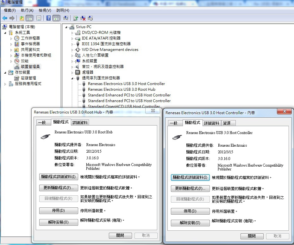Collapse the 通用序列匯流排控制器 category
The height and width of the screenshot is (245, 294).
(72, 78)
